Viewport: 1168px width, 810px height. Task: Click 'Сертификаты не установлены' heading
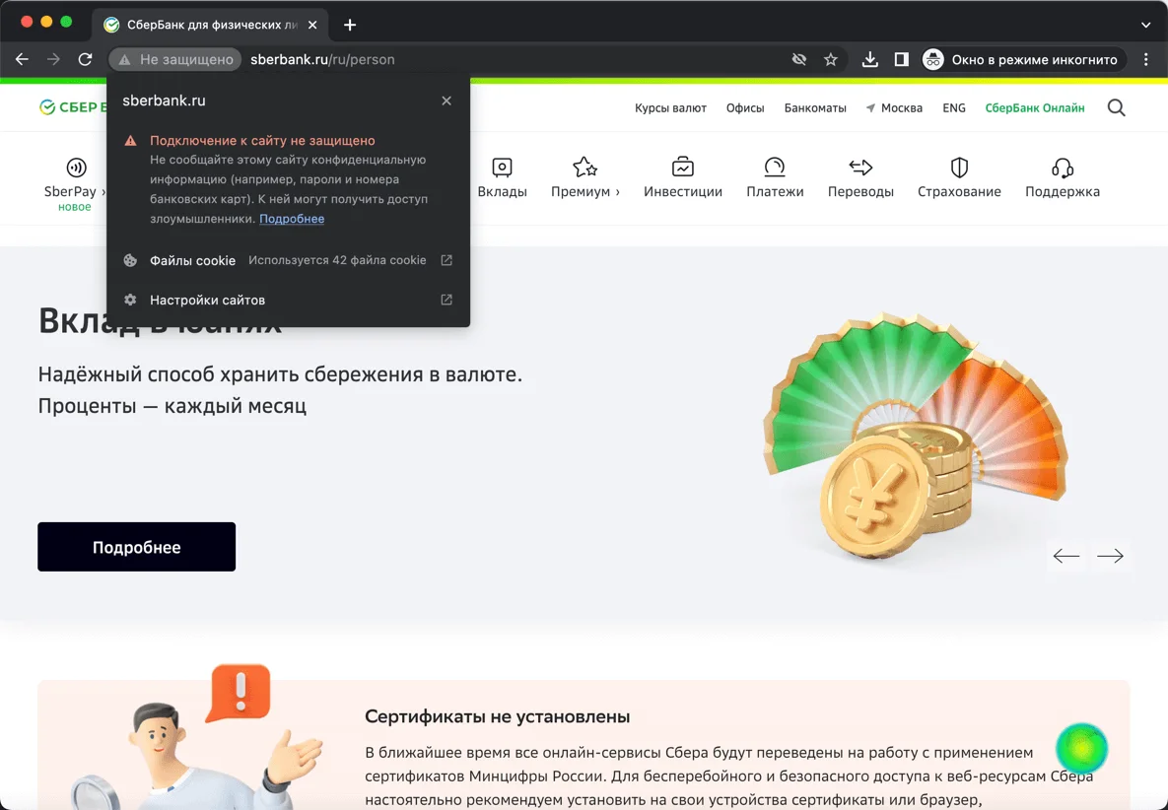(x=498, y=717)
